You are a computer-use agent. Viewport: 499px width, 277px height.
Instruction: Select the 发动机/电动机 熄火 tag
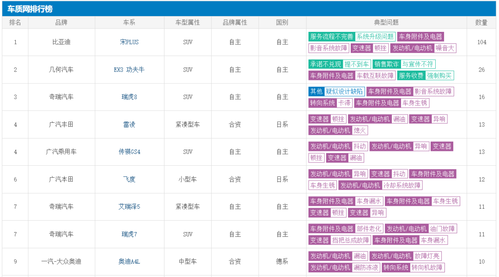(338, 130)
